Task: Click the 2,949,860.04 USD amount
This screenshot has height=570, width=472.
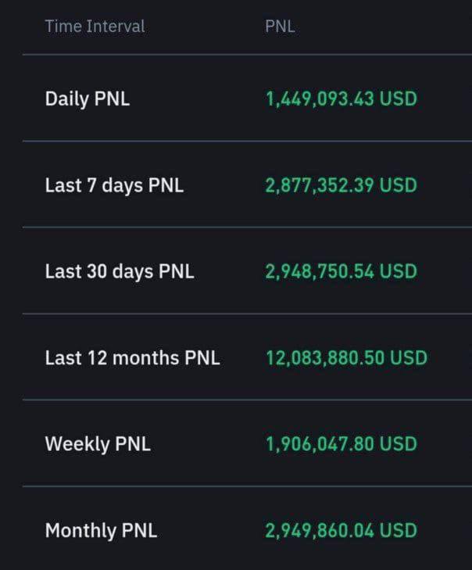Action: (x=341, y=530)
